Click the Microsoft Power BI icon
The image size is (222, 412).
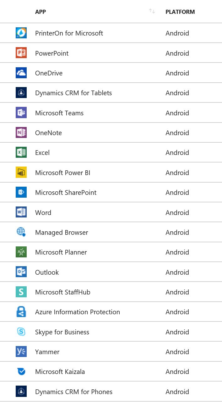21,172
